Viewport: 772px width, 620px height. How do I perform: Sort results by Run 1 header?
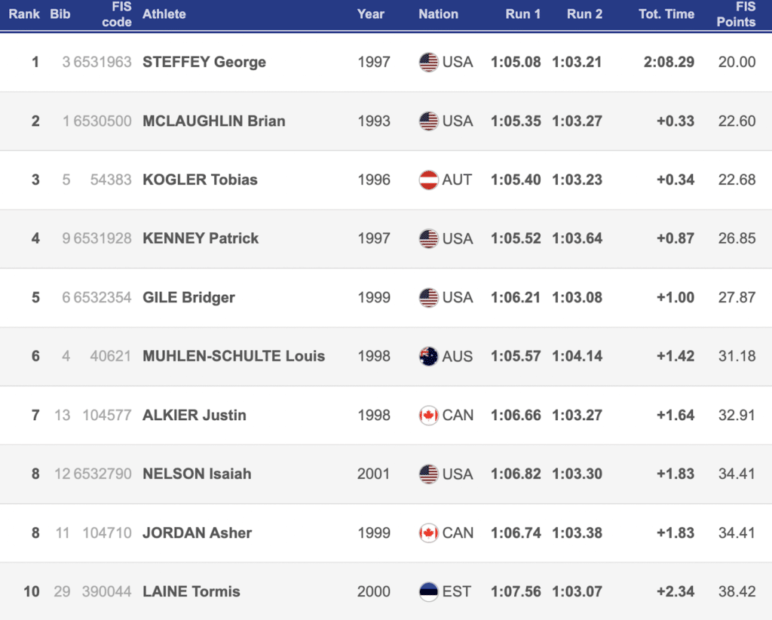523,14
